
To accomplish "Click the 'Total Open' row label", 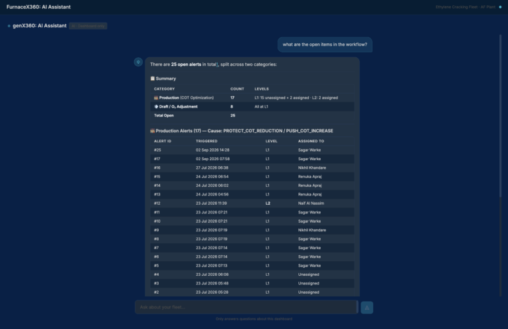I will coord(163,116).
